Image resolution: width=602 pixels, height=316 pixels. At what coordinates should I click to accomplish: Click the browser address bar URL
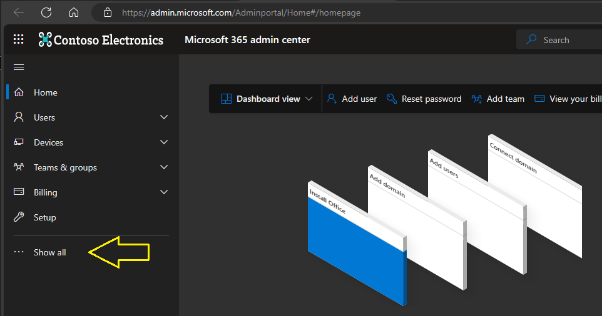click(x=241, y=12)
